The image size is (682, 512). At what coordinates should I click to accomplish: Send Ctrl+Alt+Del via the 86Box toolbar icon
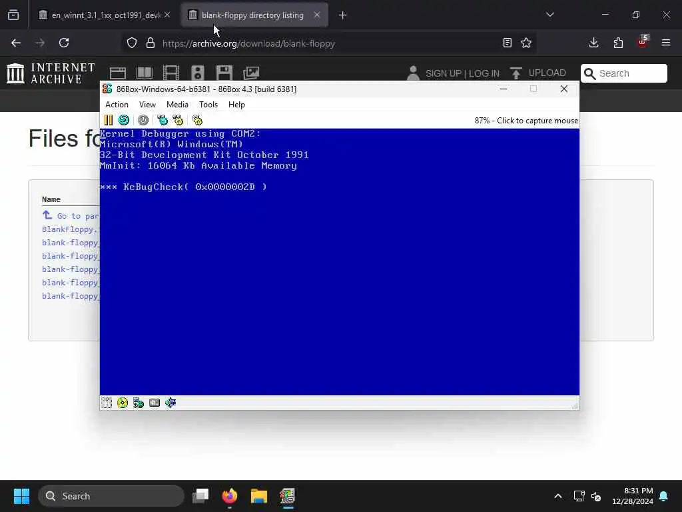[163, 120]
